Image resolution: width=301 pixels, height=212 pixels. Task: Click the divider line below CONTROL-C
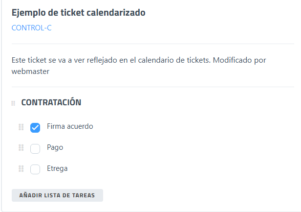point(147,44)
